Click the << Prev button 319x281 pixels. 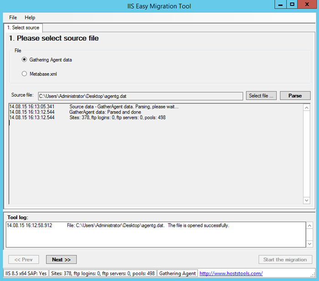point(24,260)
